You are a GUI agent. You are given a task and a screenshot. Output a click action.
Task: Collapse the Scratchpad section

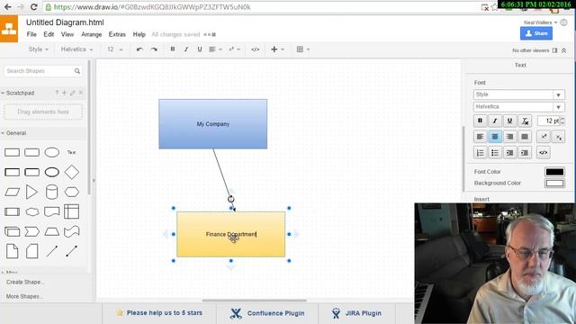(18, 93)
